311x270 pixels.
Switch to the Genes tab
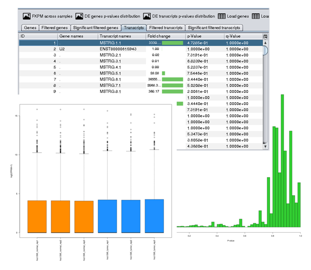pyautogui.click(x=30, y=27)
